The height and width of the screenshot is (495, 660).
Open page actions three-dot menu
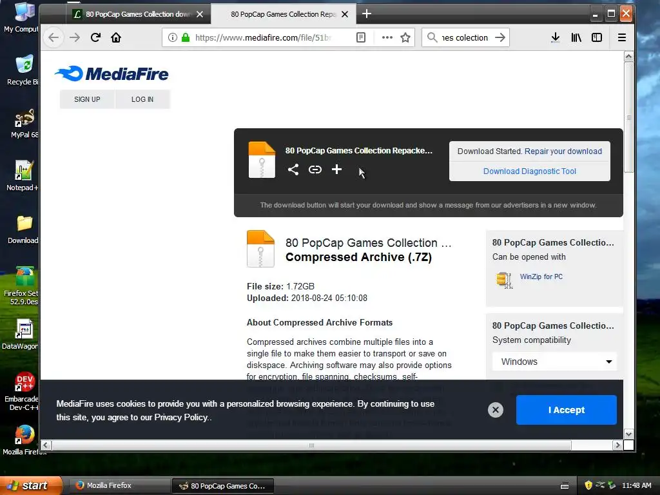point(387,37)
